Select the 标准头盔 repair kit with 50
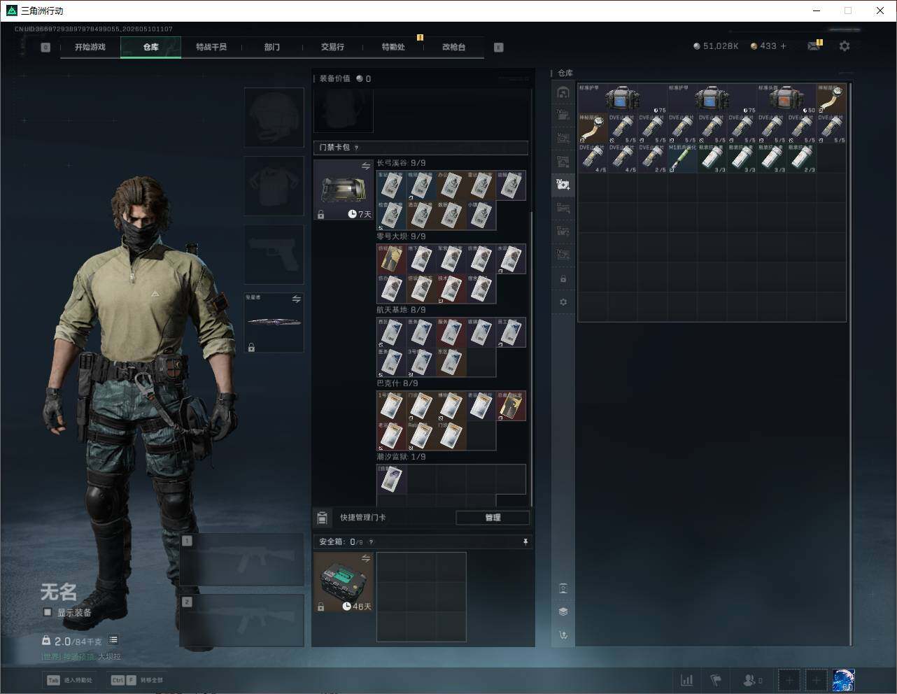Screen dimensions: 897x694 786,99
